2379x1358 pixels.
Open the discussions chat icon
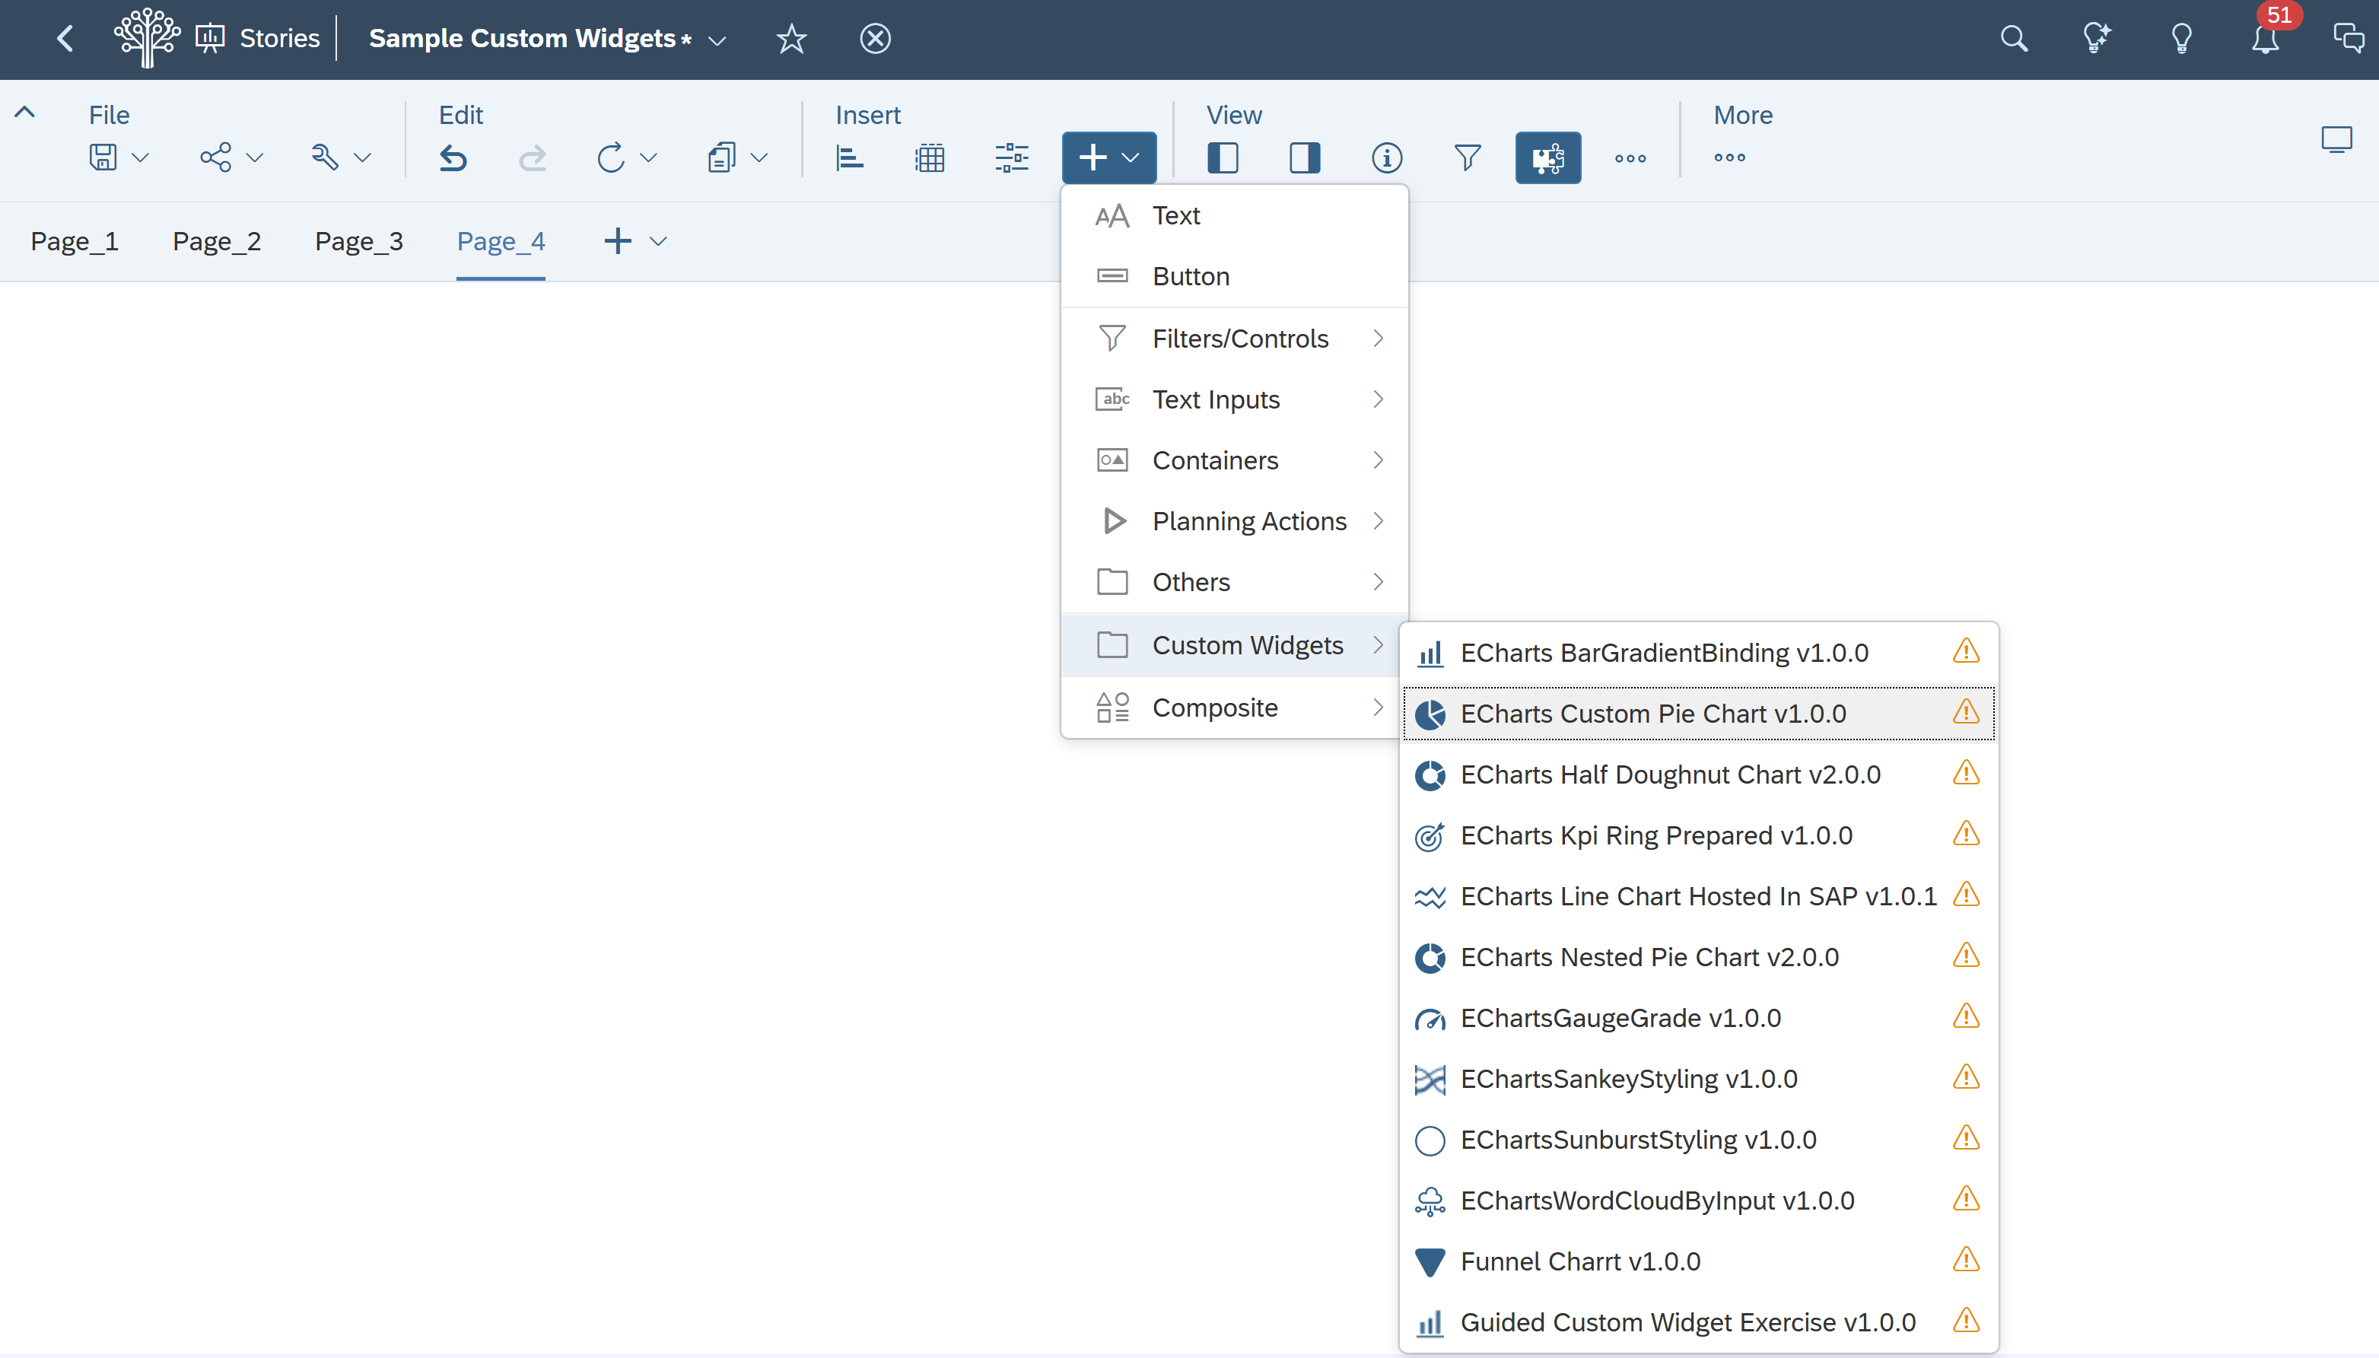click(2349, 38)
